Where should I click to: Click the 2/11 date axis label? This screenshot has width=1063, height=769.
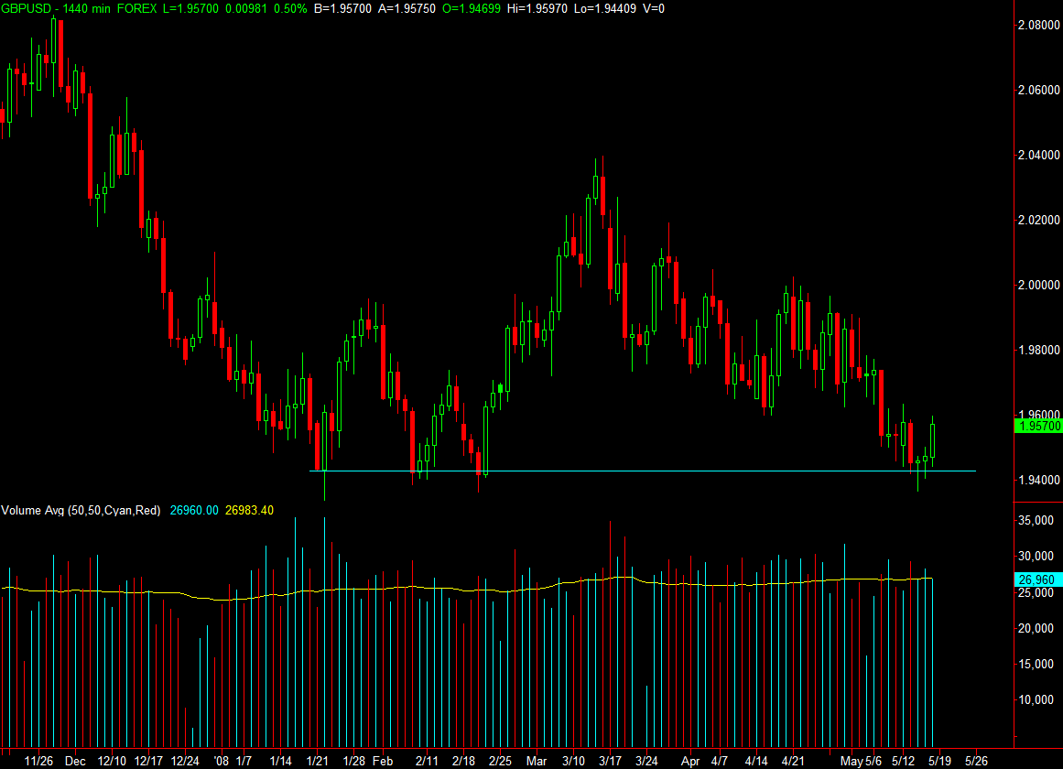[427, 761]
